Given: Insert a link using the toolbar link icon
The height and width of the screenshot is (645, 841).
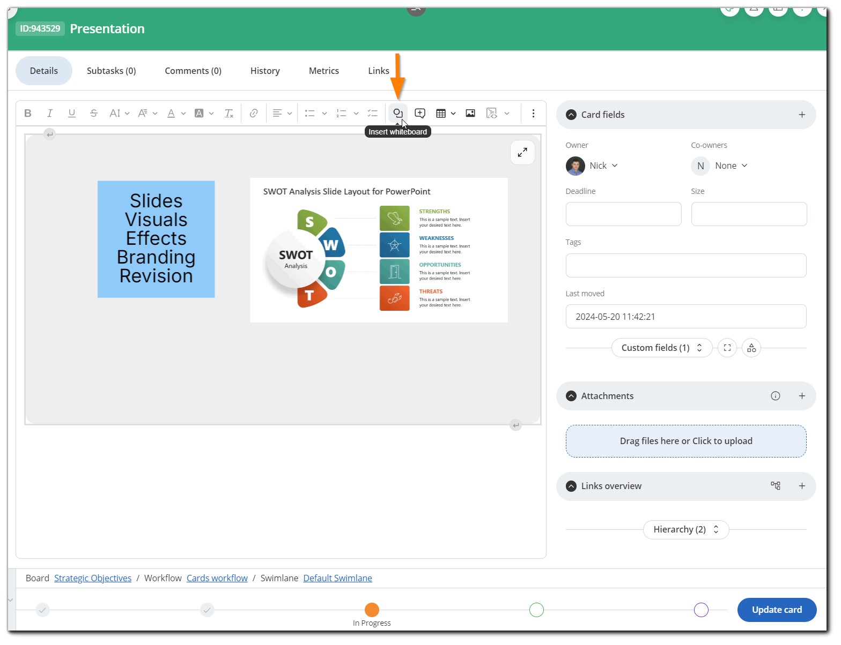Looking at the screenshot, I should point(254,113).
